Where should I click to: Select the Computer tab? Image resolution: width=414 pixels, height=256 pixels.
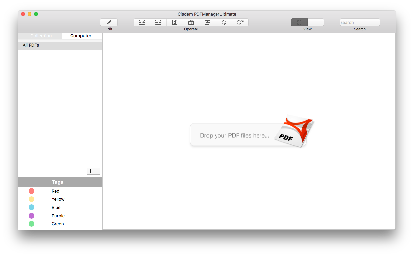(x=81, y=36)
